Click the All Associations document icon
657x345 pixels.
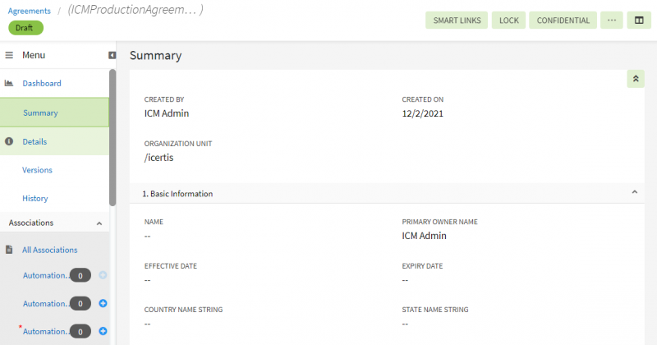pos(9,250)
